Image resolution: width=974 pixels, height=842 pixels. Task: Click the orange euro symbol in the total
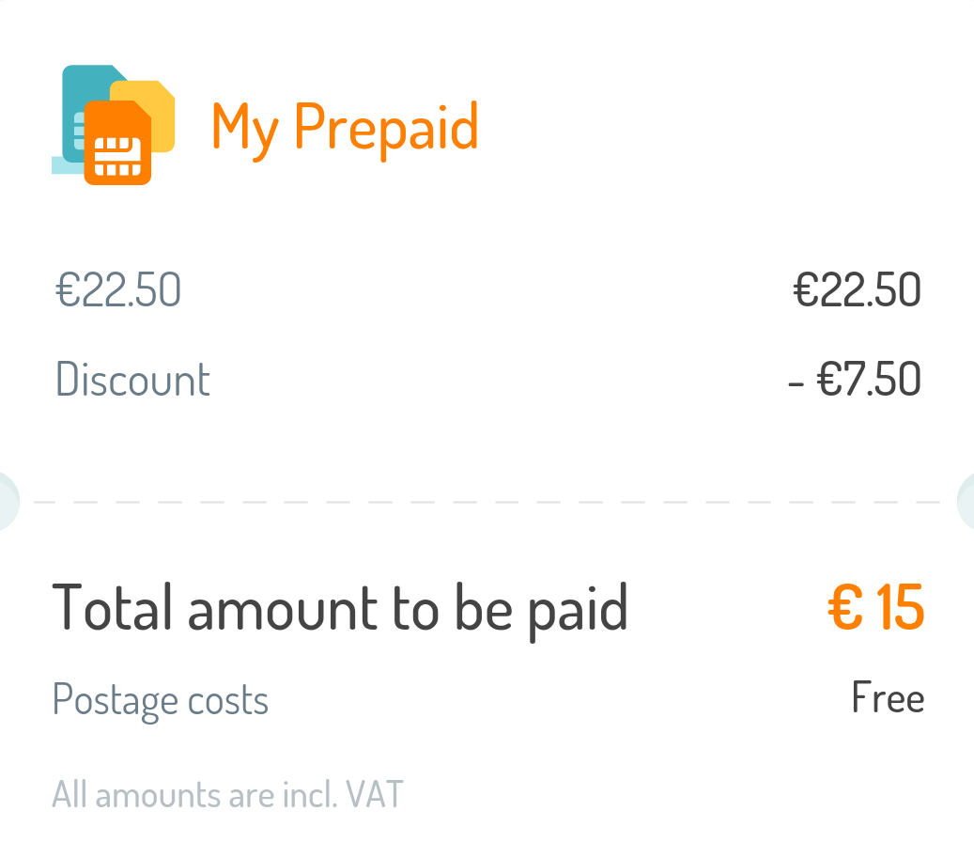pyautogui.click(x=845, y=608)
